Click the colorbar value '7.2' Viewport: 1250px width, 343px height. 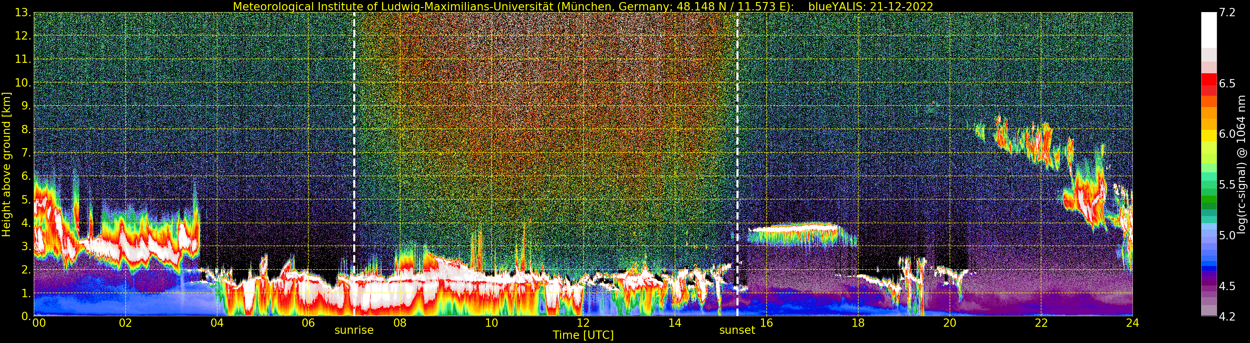[1227, 12]
